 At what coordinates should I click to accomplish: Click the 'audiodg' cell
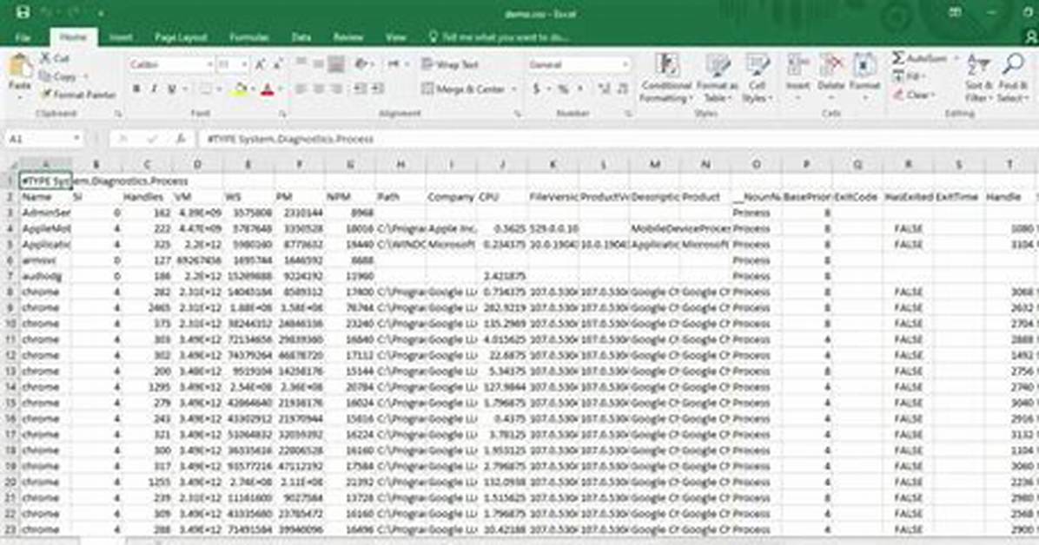pos(45,276)
